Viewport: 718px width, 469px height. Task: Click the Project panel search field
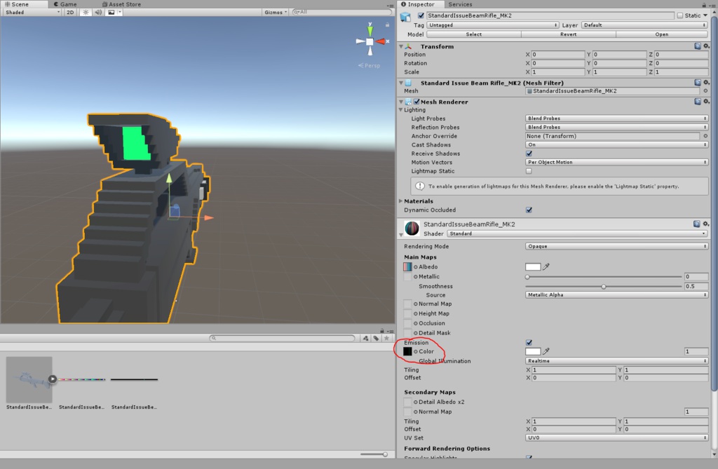[282, 338]
